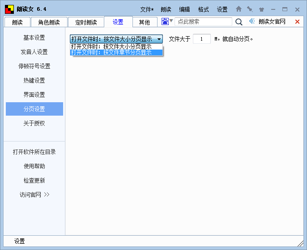Click 打开软件所在目录
The height and width of the screenshot is (250, 307).
[34, 152]
